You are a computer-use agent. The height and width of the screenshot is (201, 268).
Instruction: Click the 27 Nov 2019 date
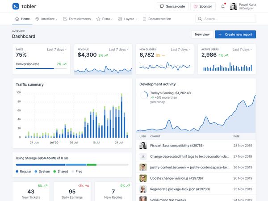pyautogui.click(x=243, y=157)
